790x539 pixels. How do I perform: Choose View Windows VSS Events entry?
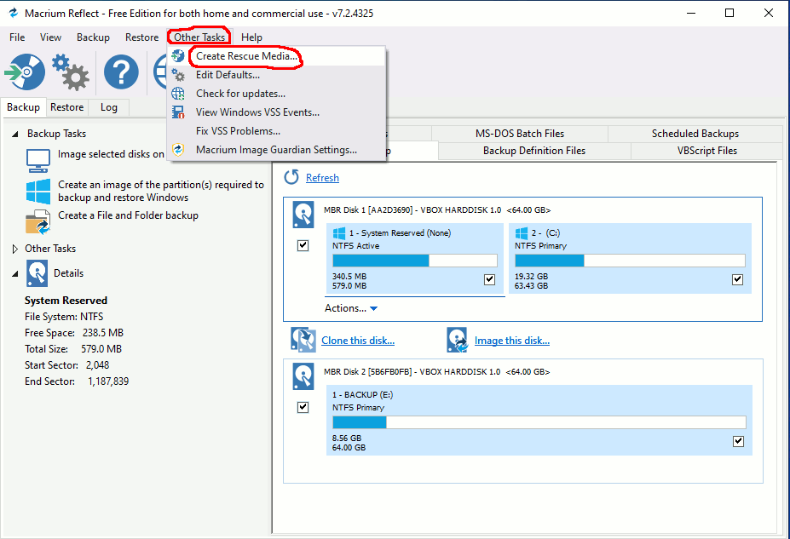(x=277, y=112)
